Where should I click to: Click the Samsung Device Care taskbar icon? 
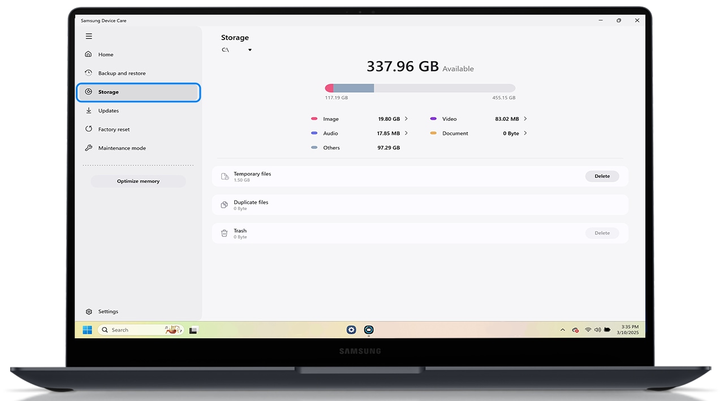(369, 330)
